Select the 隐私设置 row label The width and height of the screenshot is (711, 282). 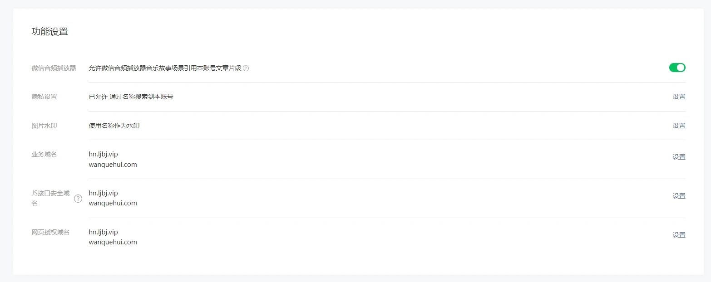(x=44, y=97)
